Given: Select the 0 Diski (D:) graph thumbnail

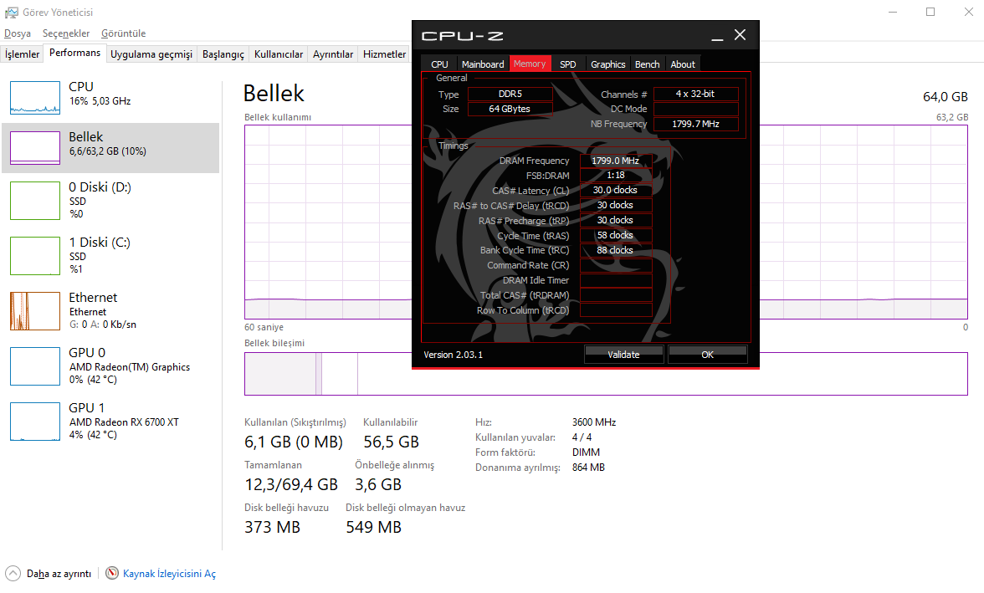Looking at the screenshot, I should point(35,201).
